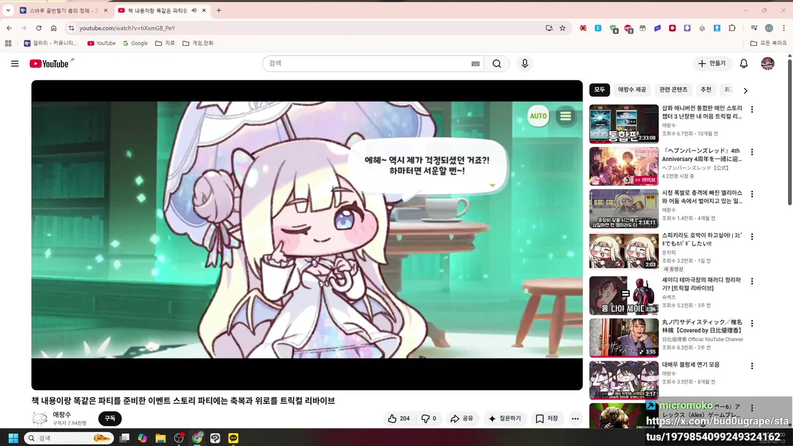The height and width of the screenshot is (446, 793).
Task: Switch to the first browser tab 스바루
Action: [63, 11]
